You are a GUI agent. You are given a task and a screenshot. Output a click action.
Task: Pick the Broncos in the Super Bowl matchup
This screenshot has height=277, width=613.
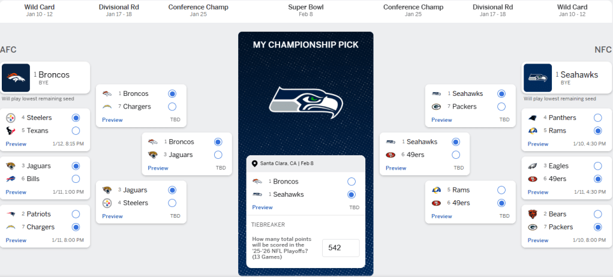351,181
